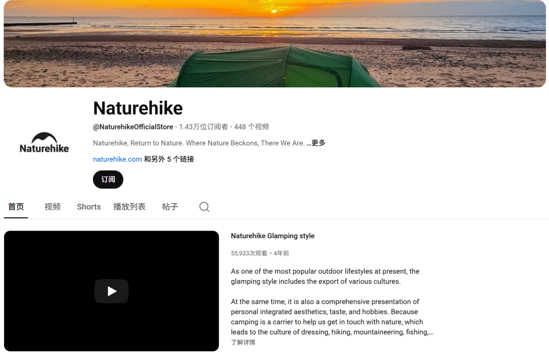Click the 55,933次观看 view count text
This screenshot has width=549, height=355.
tap(249, 253)
